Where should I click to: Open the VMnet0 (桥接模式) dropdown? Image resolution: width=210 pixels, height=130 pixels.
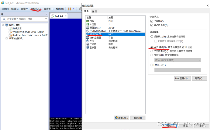point(177,60)
